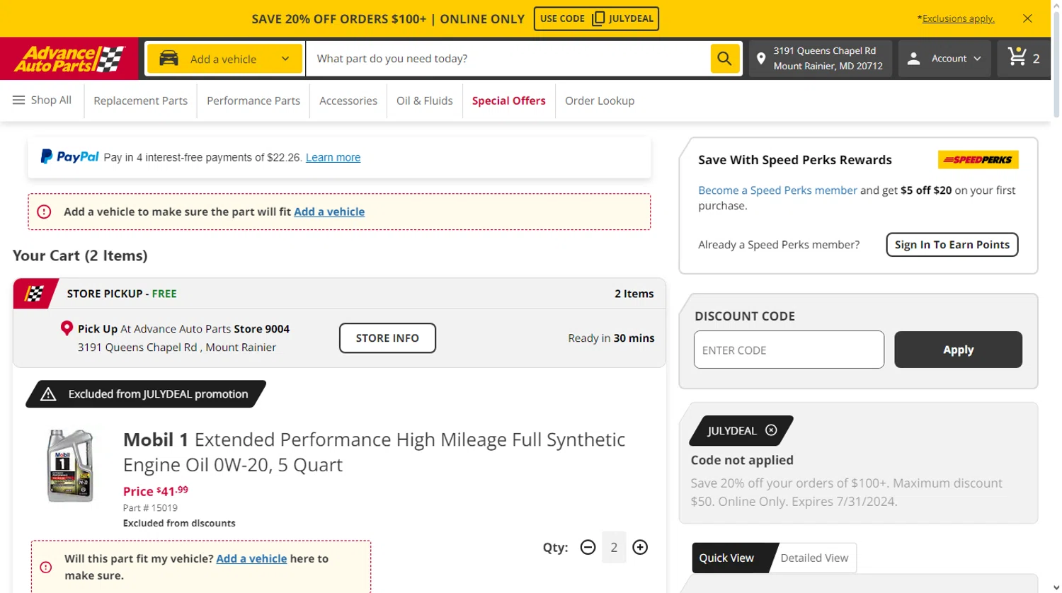This screenshot has height=593, width=1062.
Task: Click the copy icon beside JULYDEAL code
Action: (x=598, y=18)
